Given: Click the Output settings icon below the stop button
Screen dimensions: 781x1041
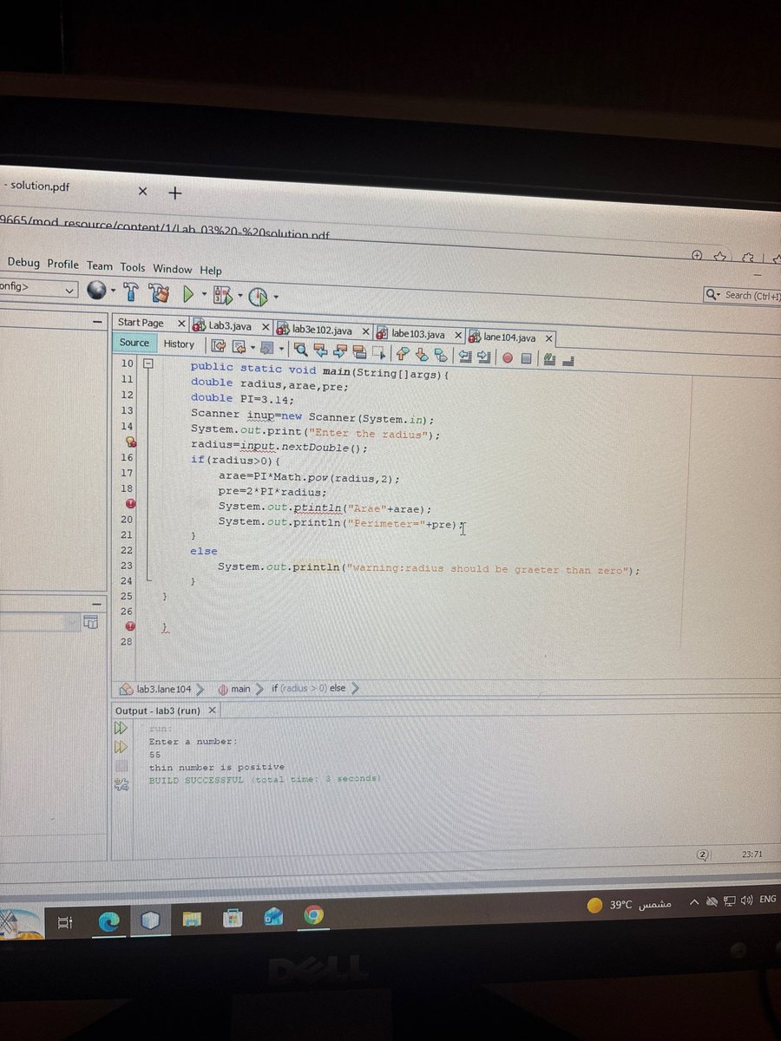Looking at the screenshot, I should tap(121, 784).
